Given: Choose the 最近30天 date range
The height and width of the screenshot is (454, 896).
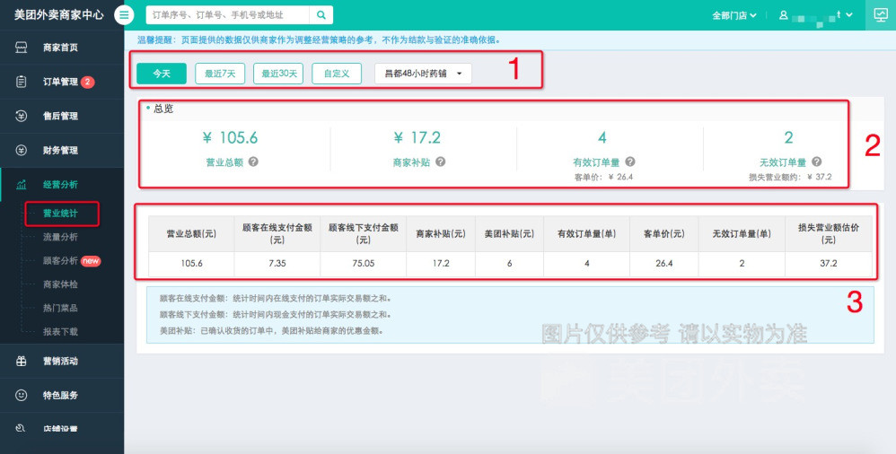Looking at the screenshot, I should tap(278, 74).
